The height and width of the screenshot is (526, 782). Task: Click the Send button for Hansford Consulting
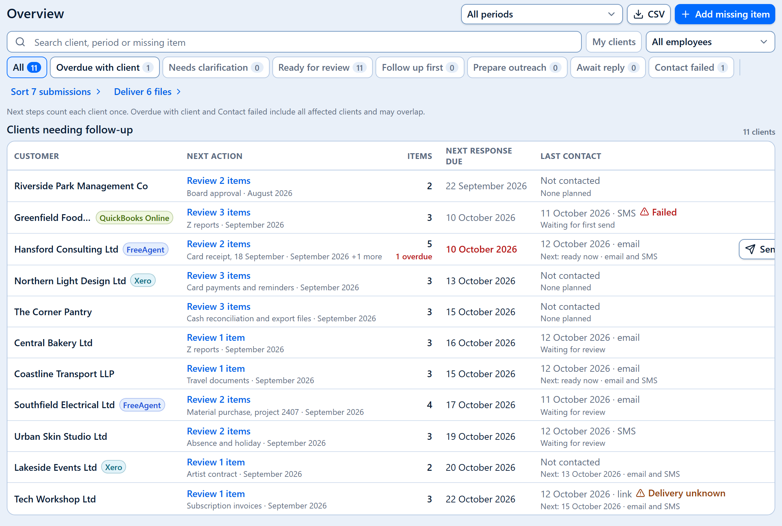(x=757, y=249)
